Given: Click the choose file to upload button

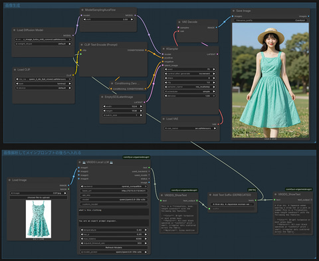Looking at the screenshot, I should click(x=39, y=197).
